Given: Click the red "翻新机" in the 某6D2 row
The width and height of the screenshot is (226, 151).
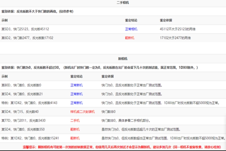Looking at the screenshot, I should pos(130,38).
